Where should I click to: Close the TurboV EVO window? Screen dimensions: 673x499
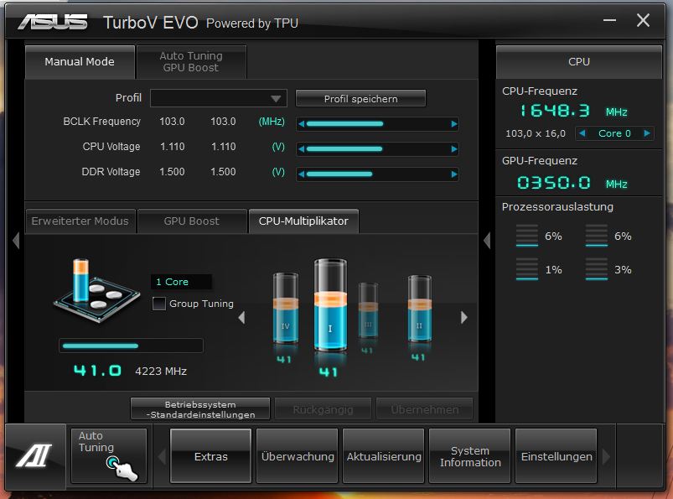[643, 20]
